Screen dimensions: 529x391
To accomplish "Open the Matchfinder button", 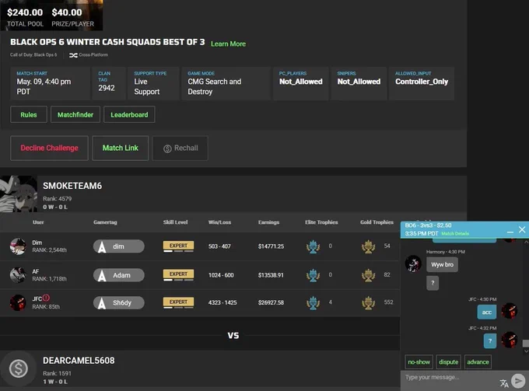I will point(75,114).
